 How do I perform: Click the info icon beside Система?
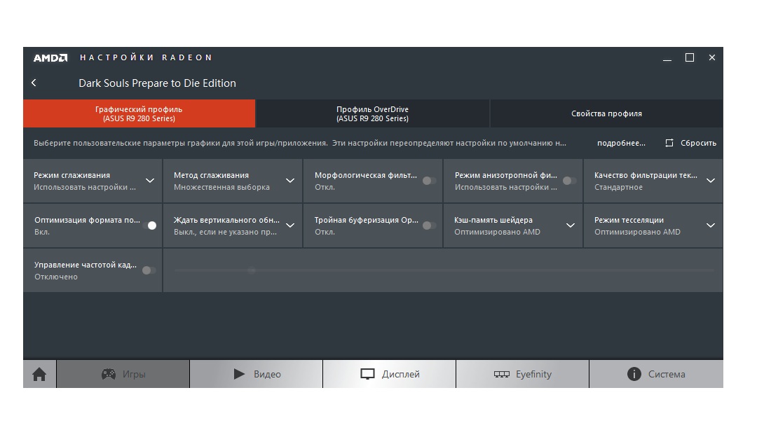[x=634, y=374]
